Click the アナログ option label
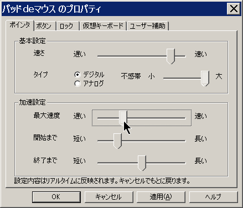 pos(94,84)
